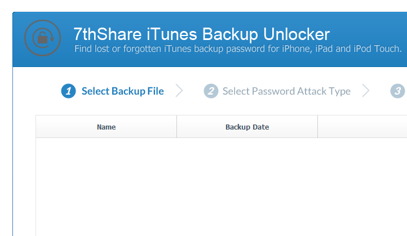The image size is (407, 236).
Task: Click divider between Name and Backup Date headers
Action: pyautogui.click(x=176, y=127)
